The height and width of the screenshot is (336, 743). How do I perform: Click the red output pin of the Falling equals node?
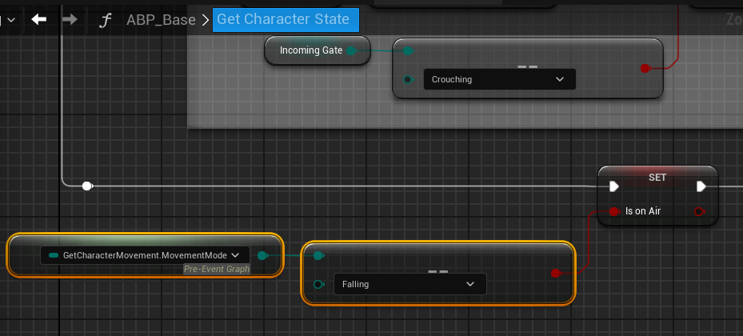(555, 274)
